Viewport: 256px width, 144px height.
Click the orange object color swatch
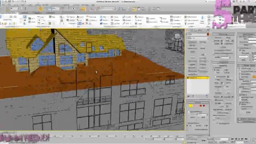pyautogui.click(x=208, y=34)
